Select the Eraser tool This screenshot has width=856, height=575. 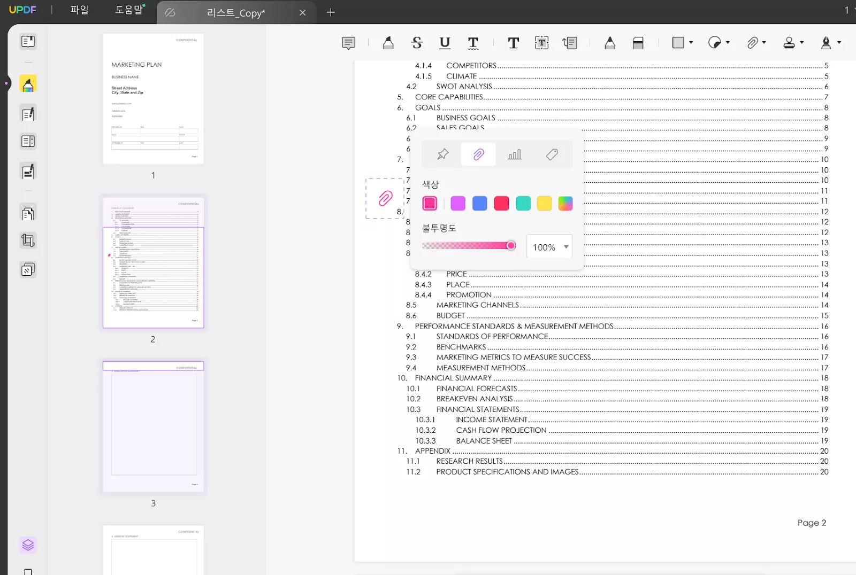[x=638, y=43]
